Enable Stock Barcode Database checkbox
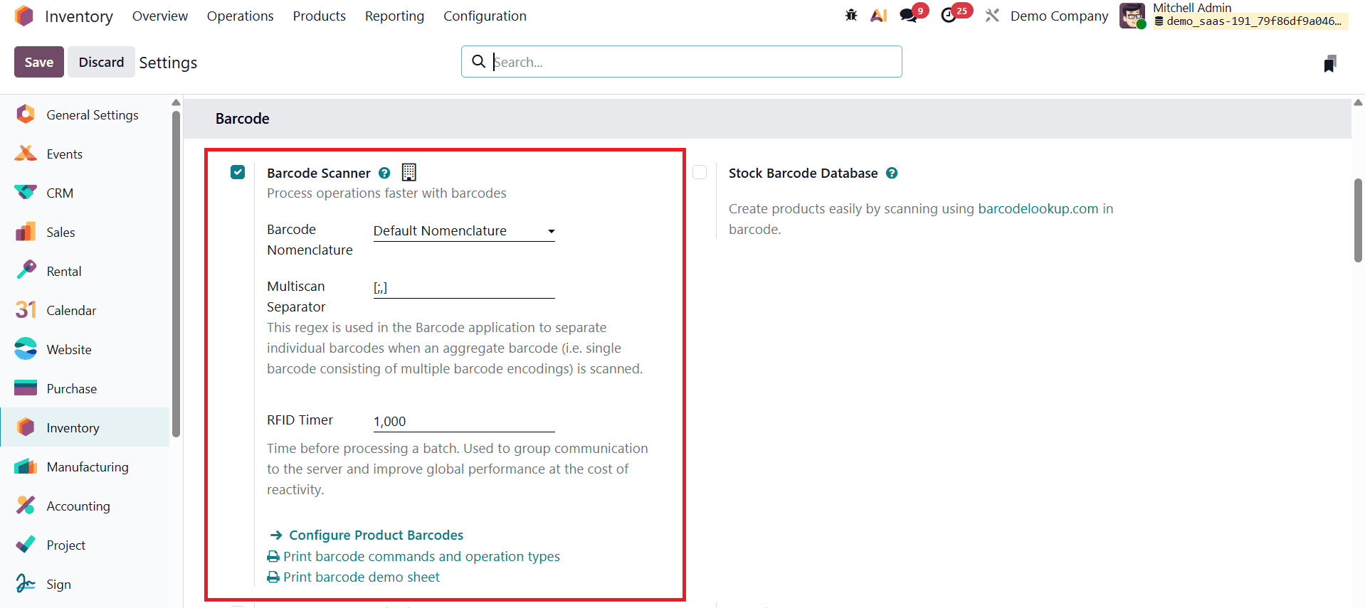 [x=700, y=172]
